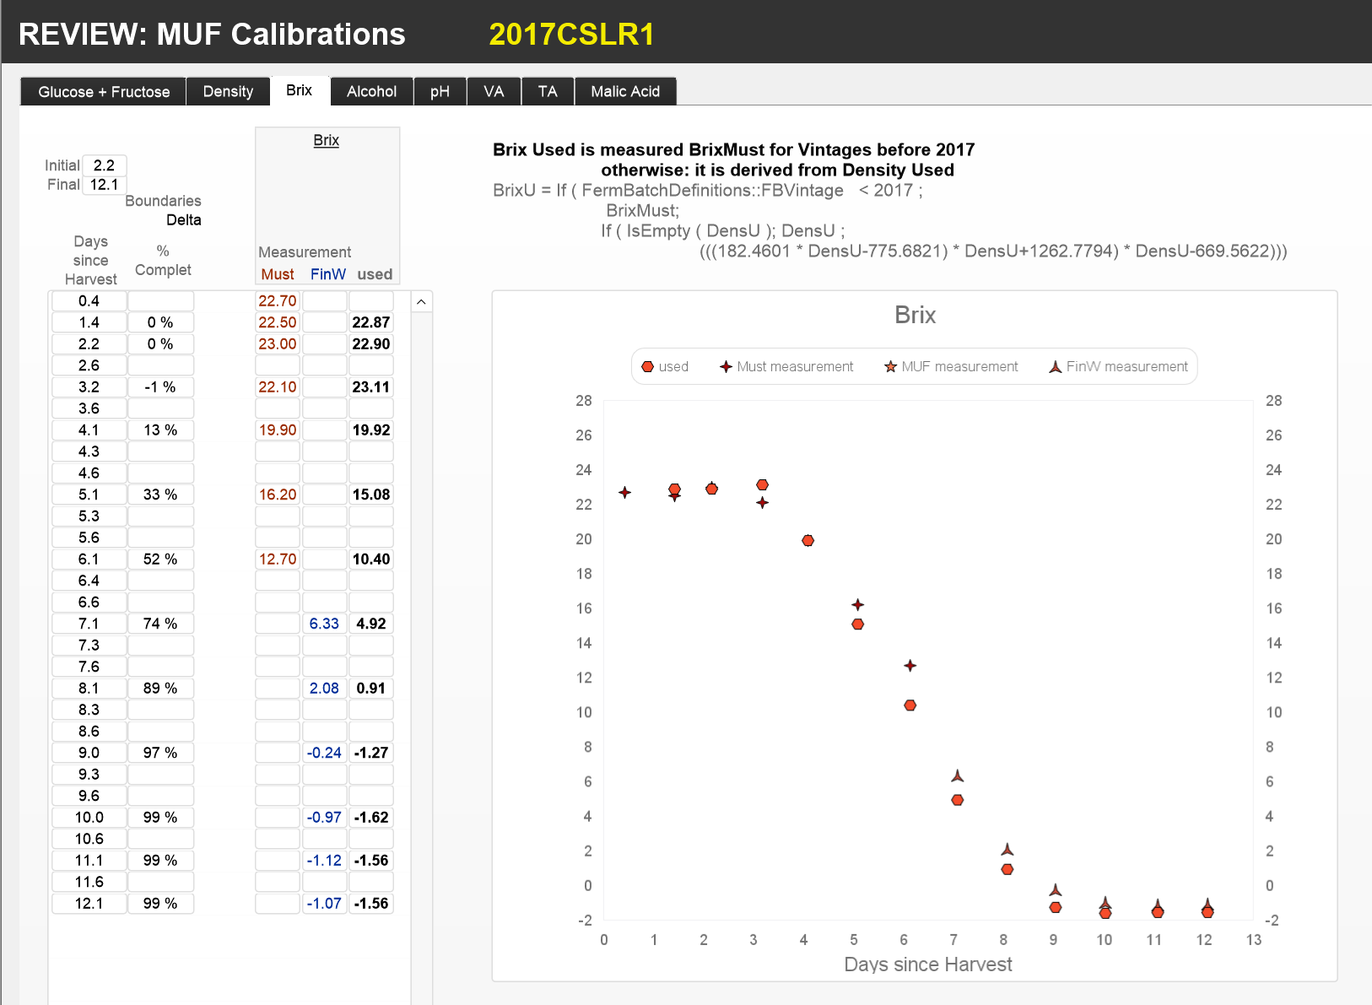The image size is (1372, 1005).
Task: Click the Must column header
Action: click(x=278, y=274)
